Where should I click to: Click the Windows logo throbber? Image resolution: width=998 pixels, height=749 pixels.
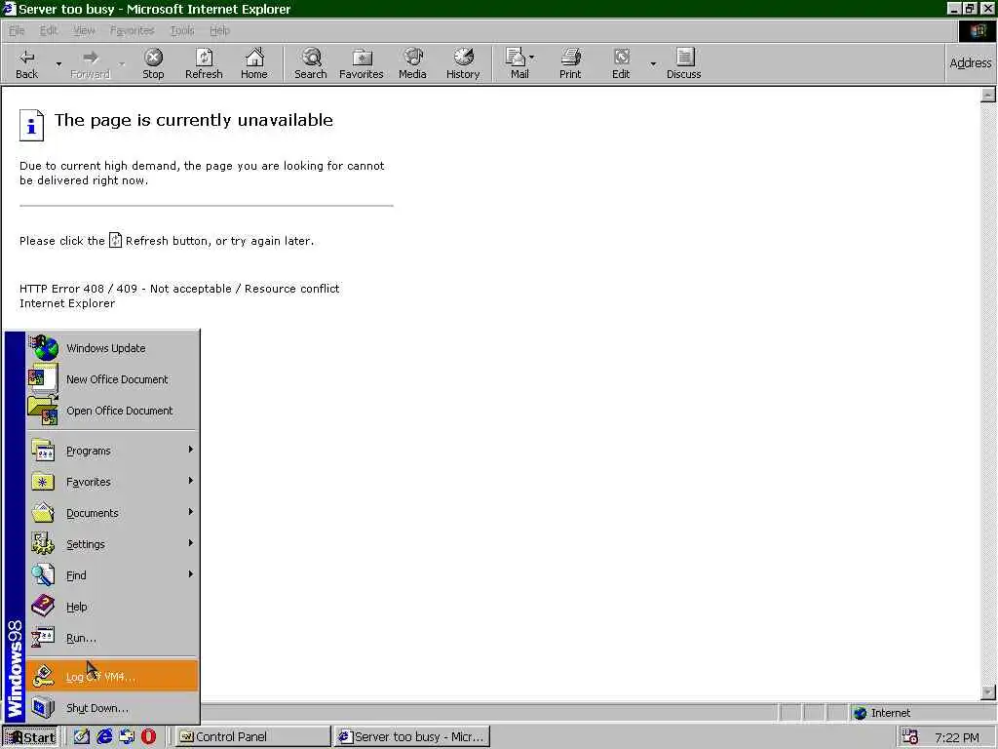coord(977,30)
